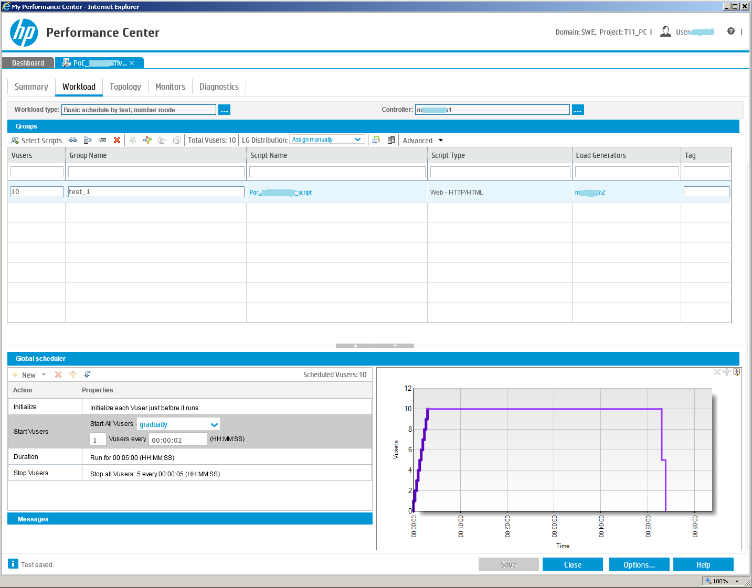Image resolution: width=752 pixels, height=588 pixels.
Task: Click the help question mark icon
Action: coord(730,31)
